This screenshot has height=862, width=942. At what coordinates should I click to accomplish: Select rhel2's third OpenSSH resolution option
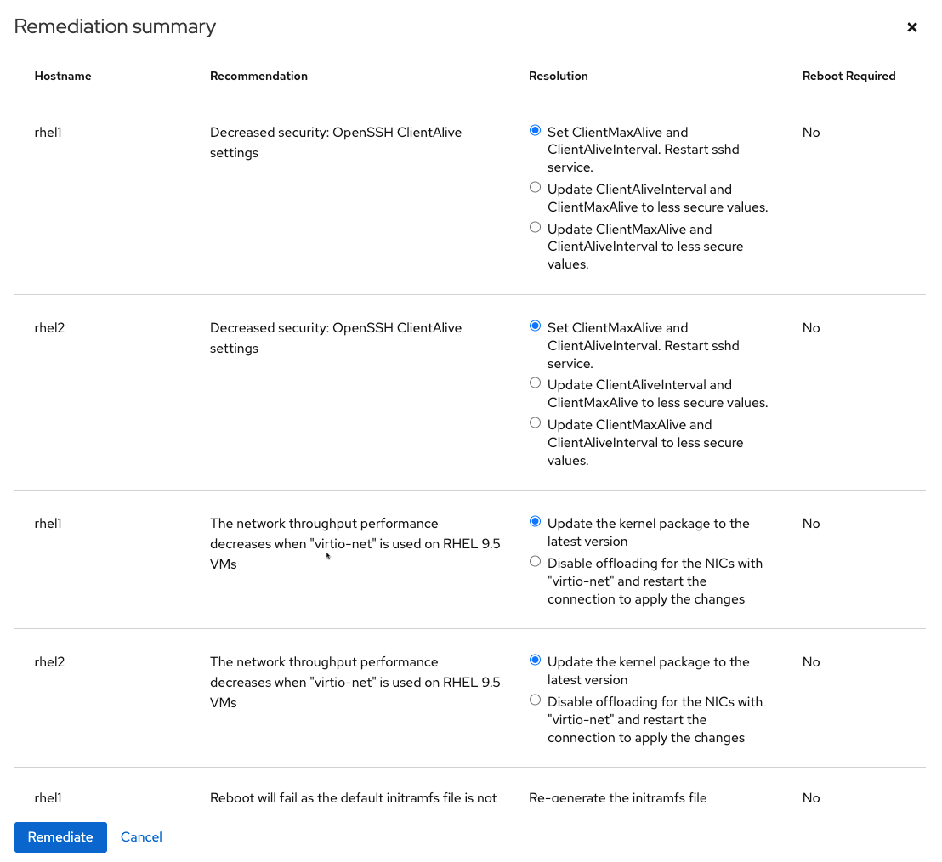click(535, 422)
